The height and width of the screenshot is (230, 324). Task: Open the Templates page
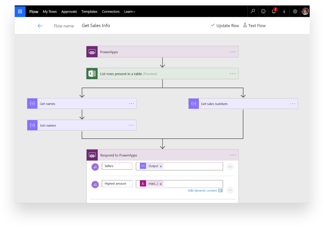click(x=89, y=12)
